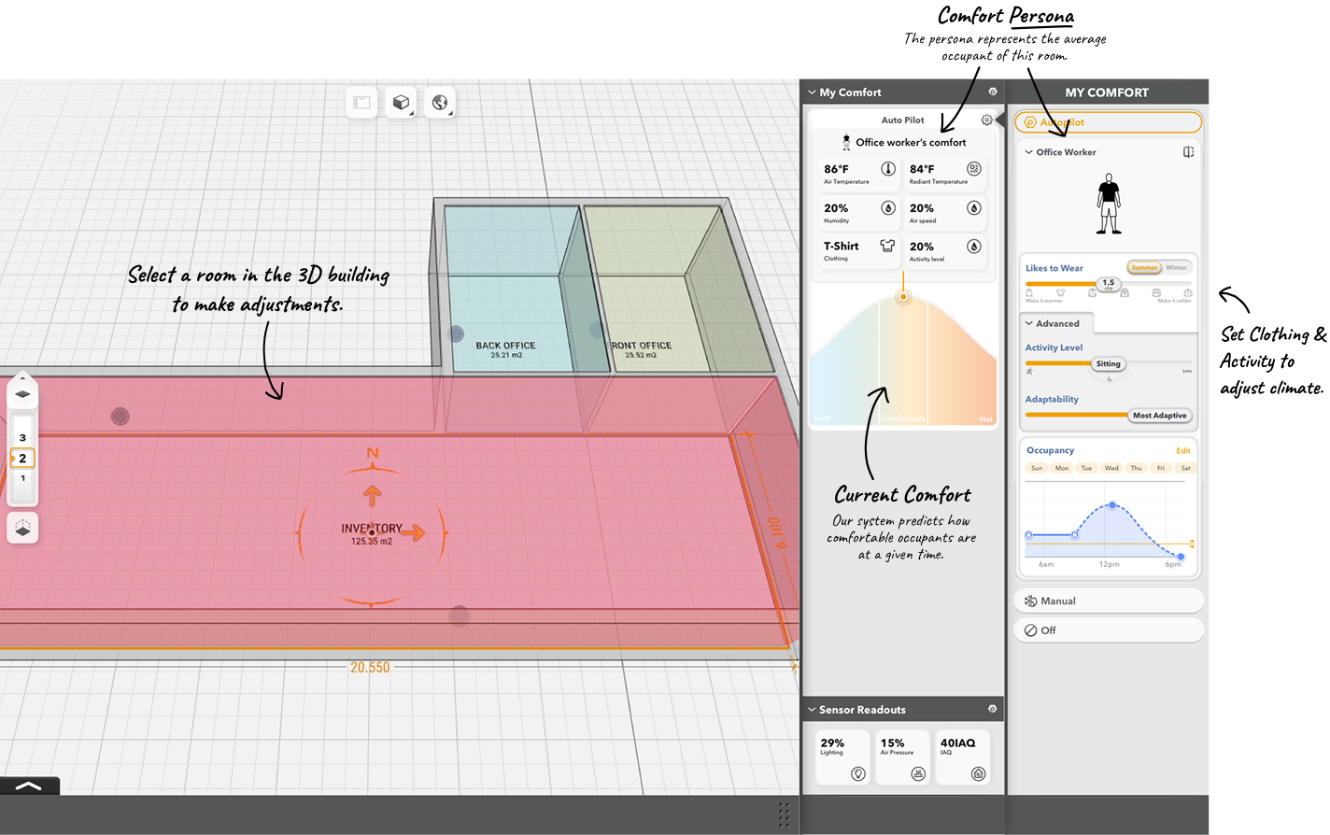1330x835 pixels.
Task: Click the orange east arrow on compass
Action: (x=414, y=533)
